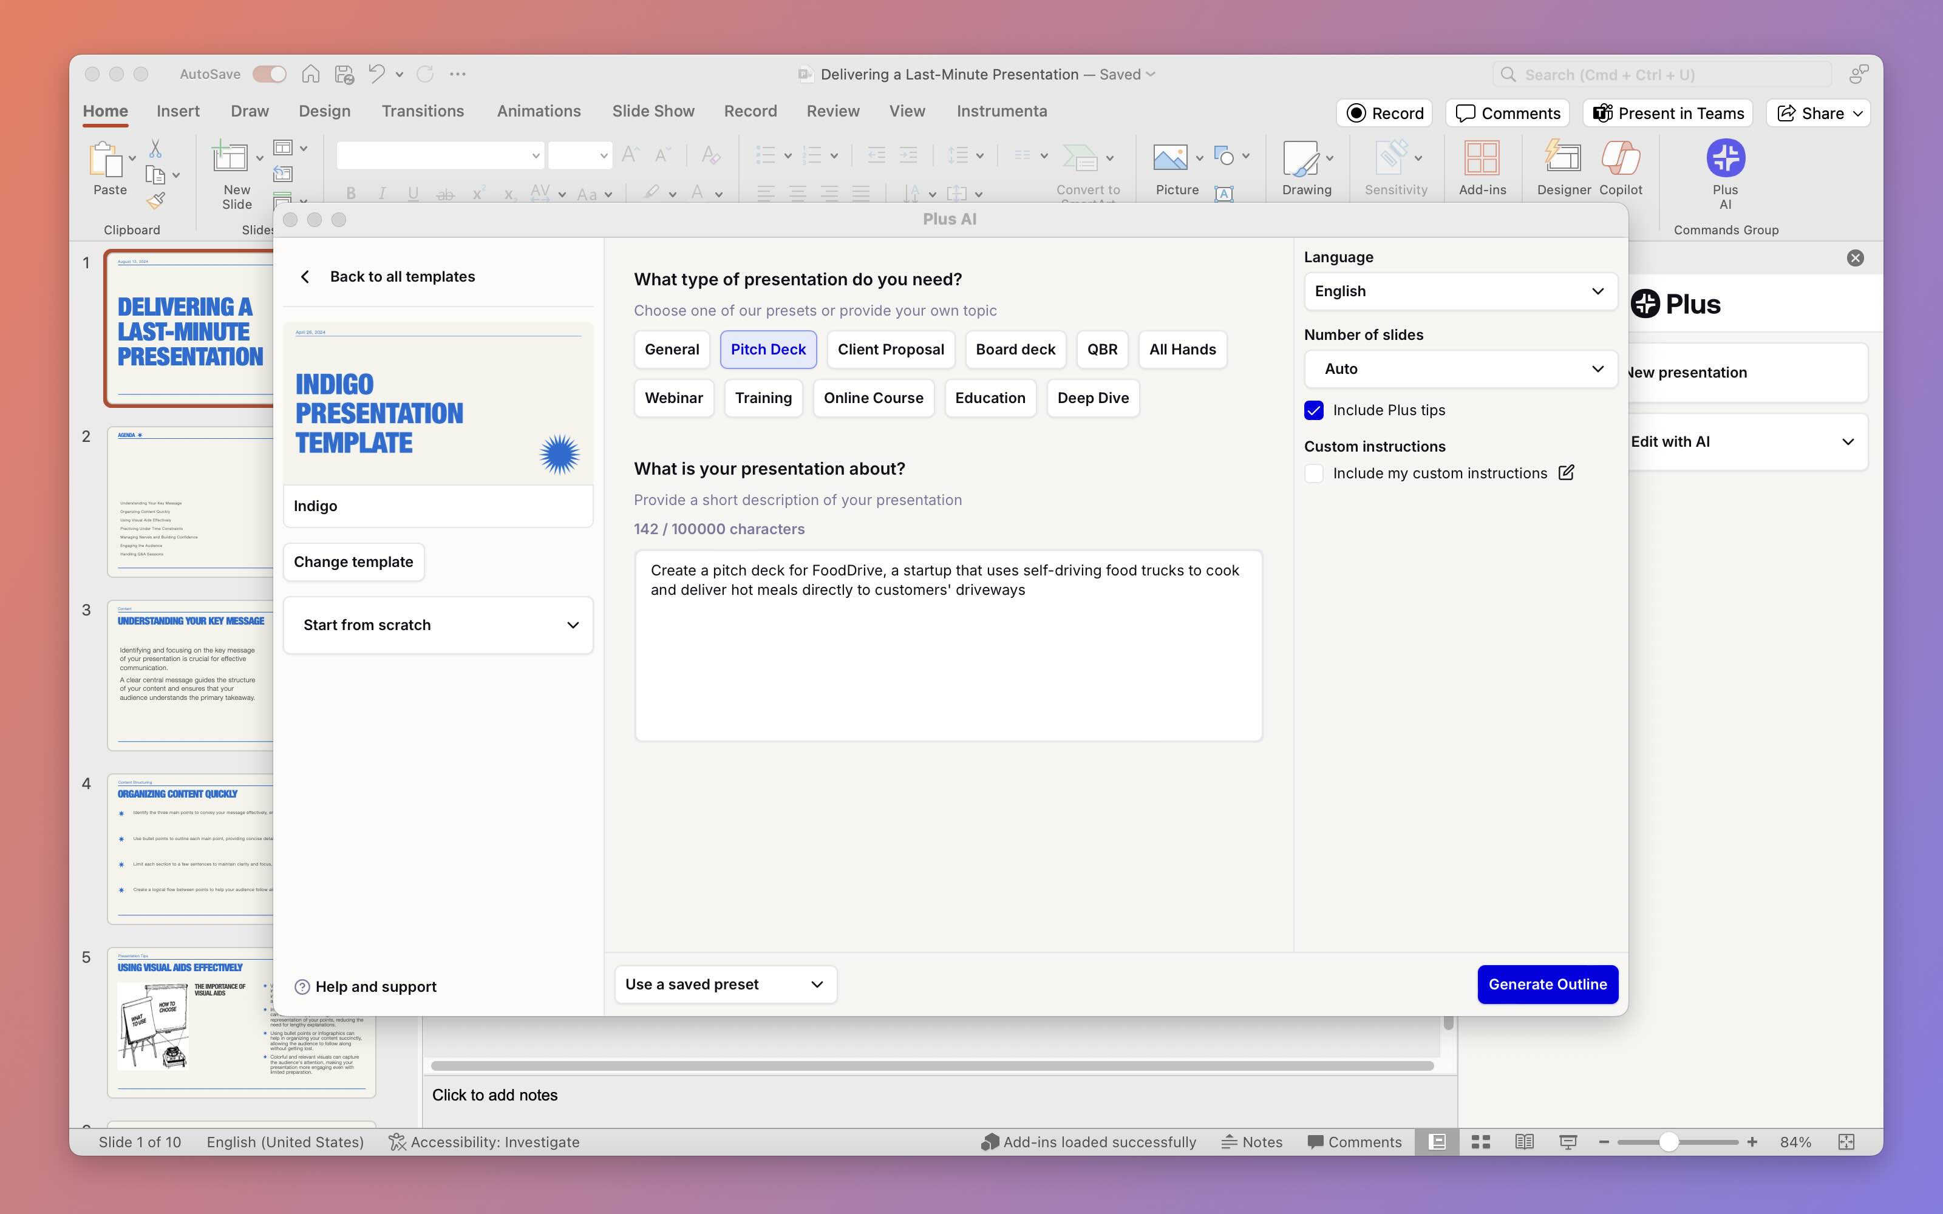Select the Pitch Deck preset
The image size is (1943, 1214).
pos(767,349)
